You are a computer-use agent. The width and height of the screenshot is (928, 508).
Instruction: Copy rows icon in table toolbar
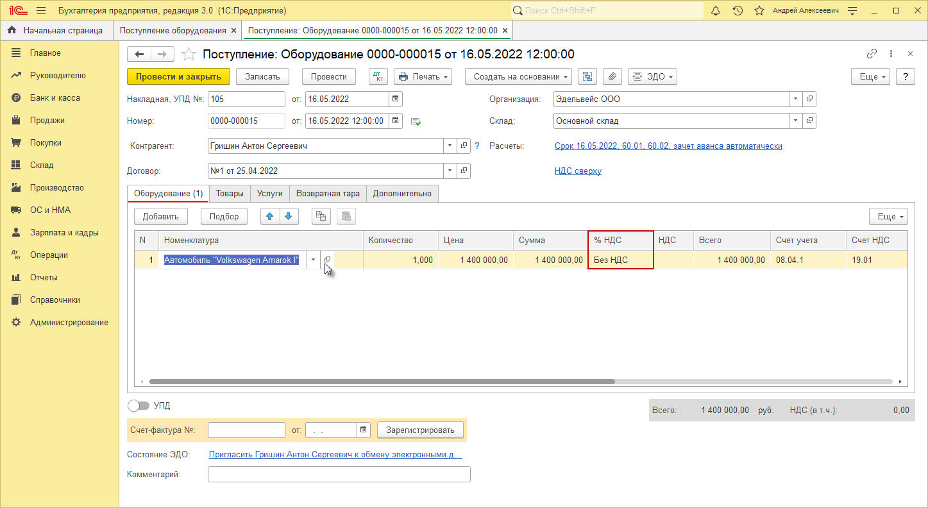click(321, 216)
